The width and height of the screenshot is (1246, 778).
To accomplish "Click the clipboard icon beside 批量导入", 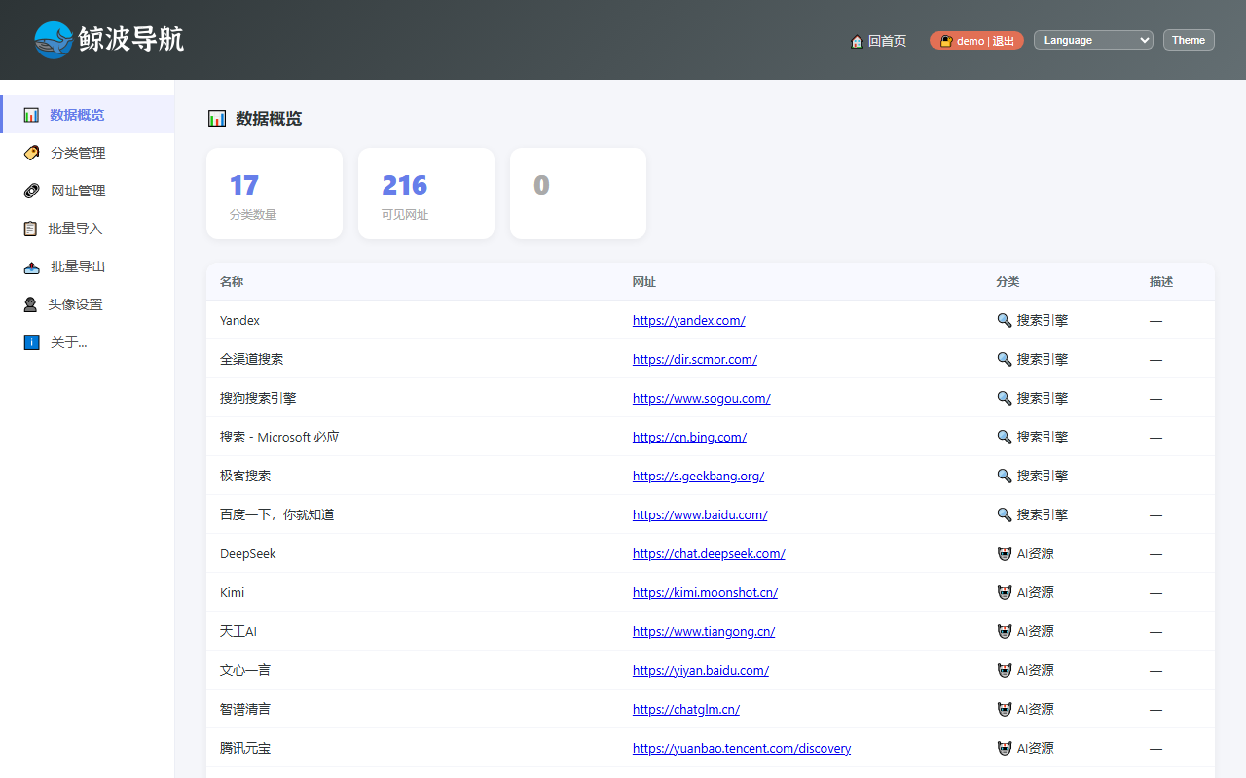I will pos(30,229).
